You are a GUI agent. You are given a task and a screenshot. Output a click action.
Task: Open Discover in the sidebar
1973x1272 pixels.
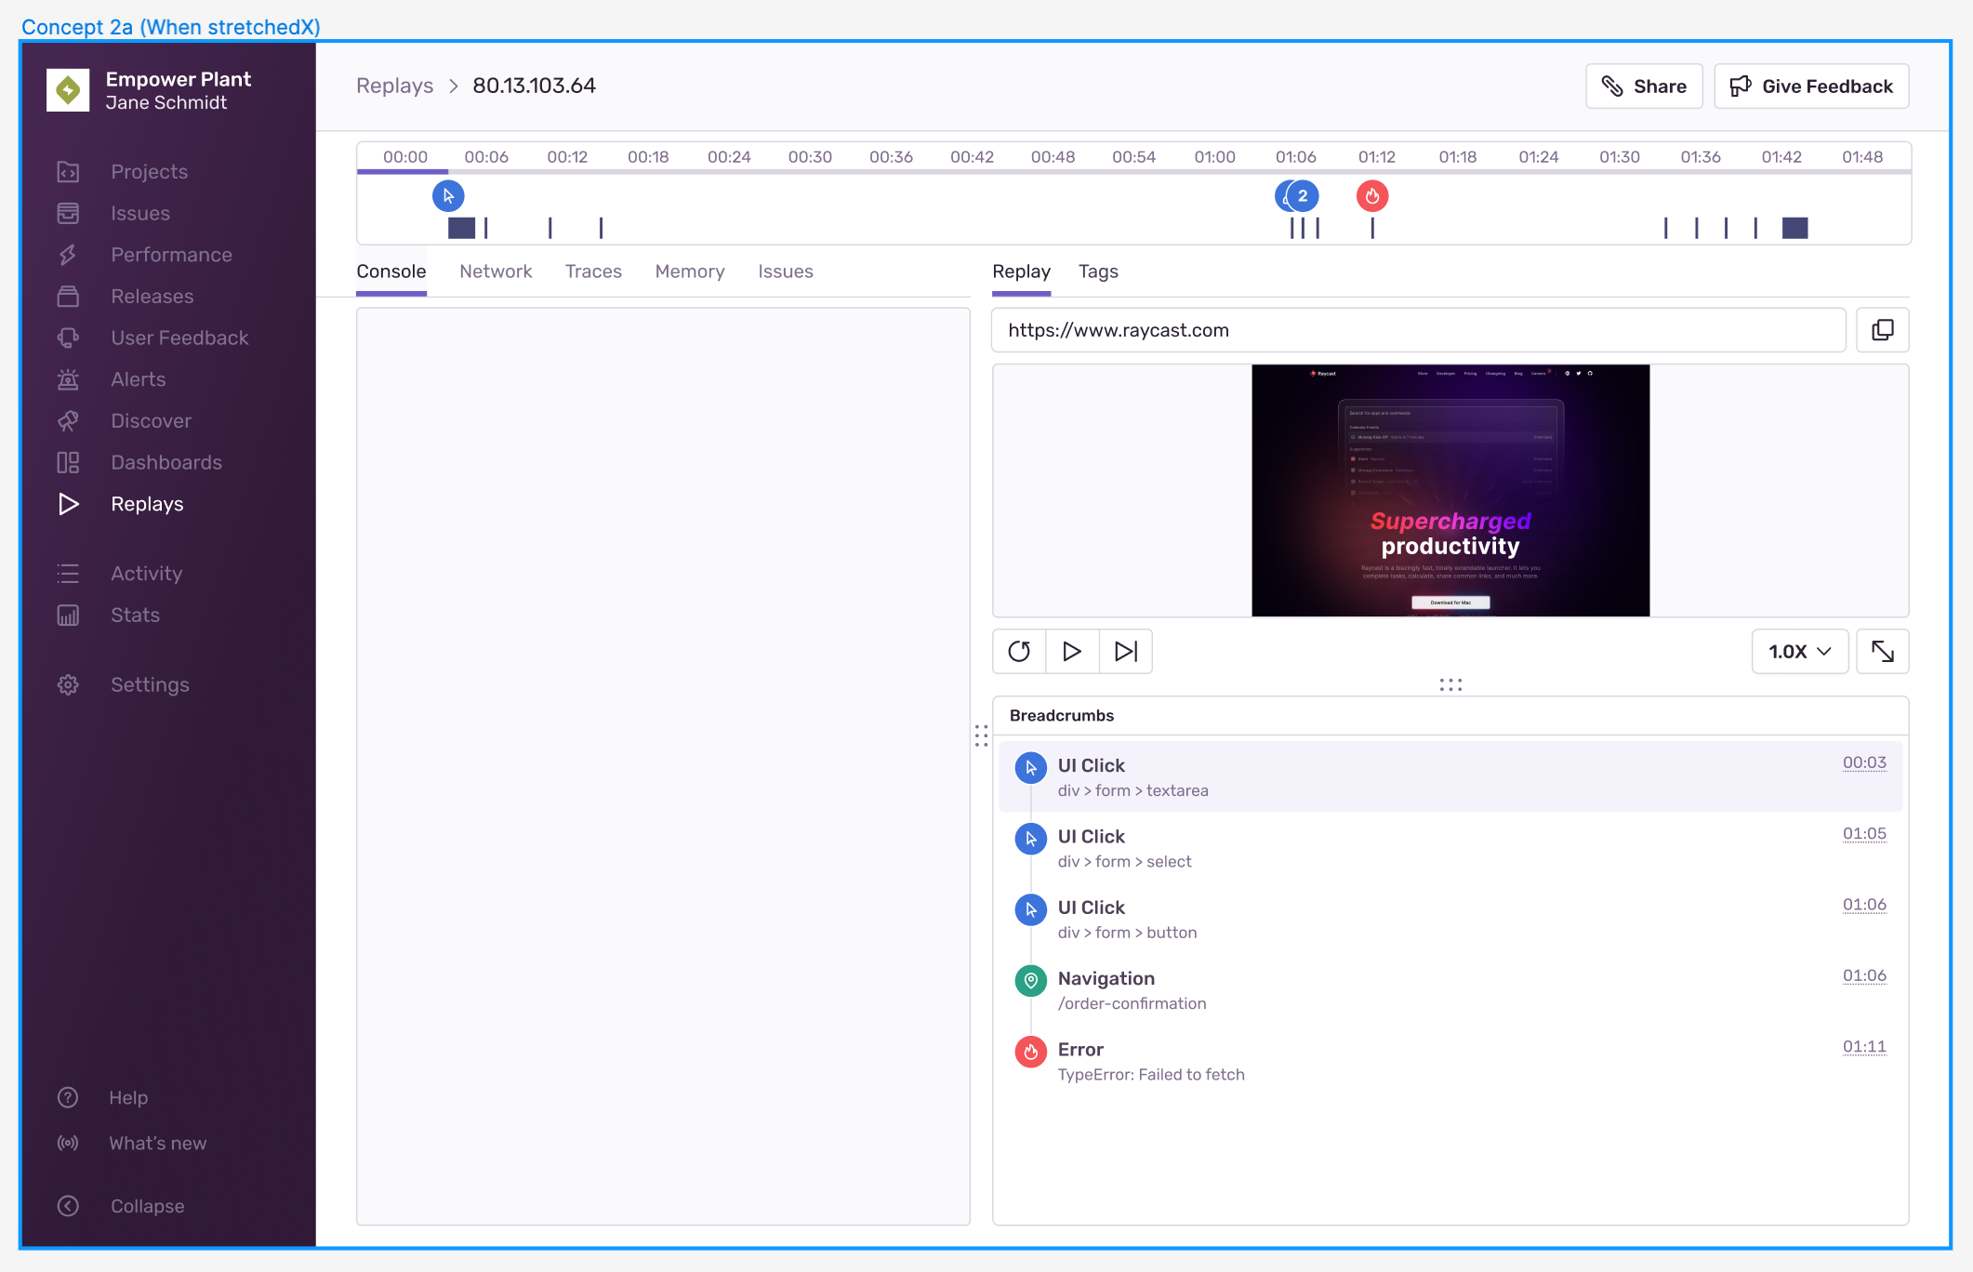[151, 420]
